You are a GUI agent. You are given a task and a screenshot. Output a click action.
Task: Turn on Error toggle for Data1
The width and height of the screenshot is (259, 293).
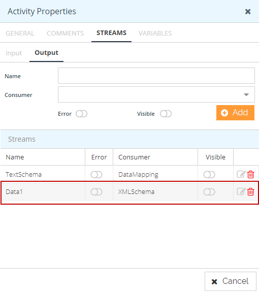pyautogui.click(x=96, y=192)
